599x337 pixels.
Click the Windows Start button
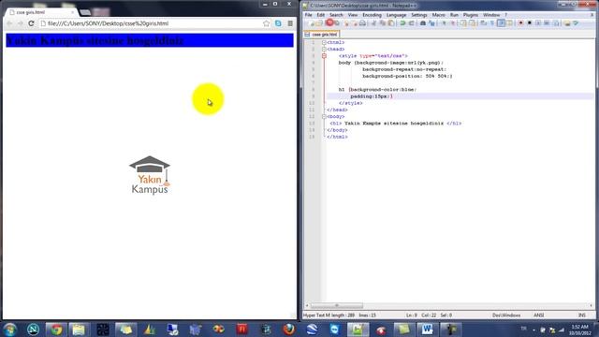pyautogui.click(x=10, y=329)
